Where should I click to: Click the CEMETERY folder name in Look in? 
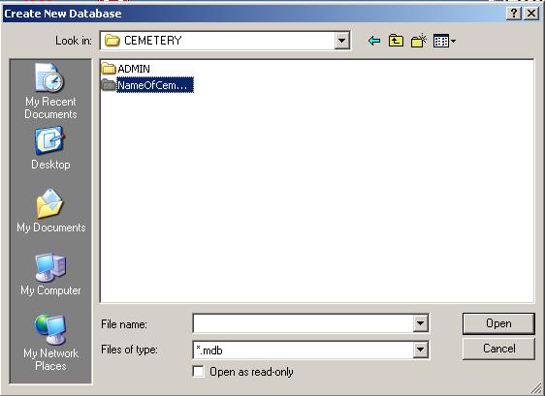153,41
